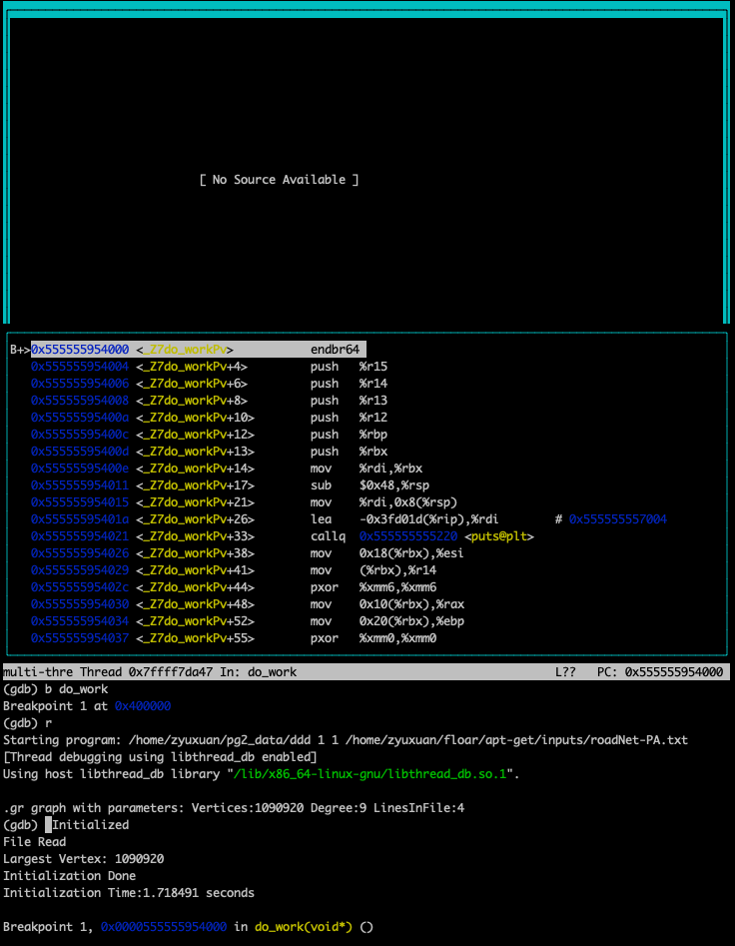Select the pxor %xmm6,%xmm6 instruction
Image resolution: width=735 pixels, height=946 pixels.
[x=373, y=587]
